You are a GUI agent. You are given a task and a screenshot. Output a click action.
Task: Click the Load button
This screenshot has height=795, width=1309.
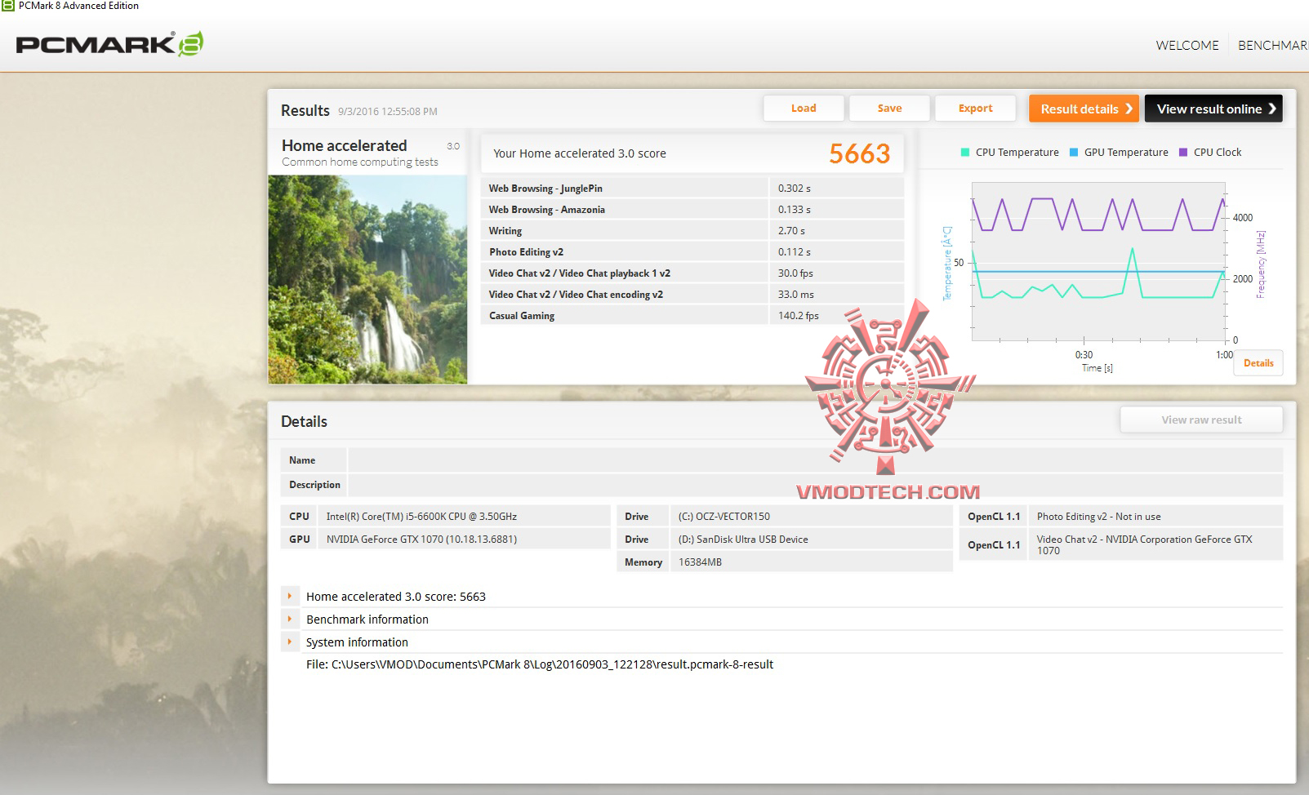803,108
